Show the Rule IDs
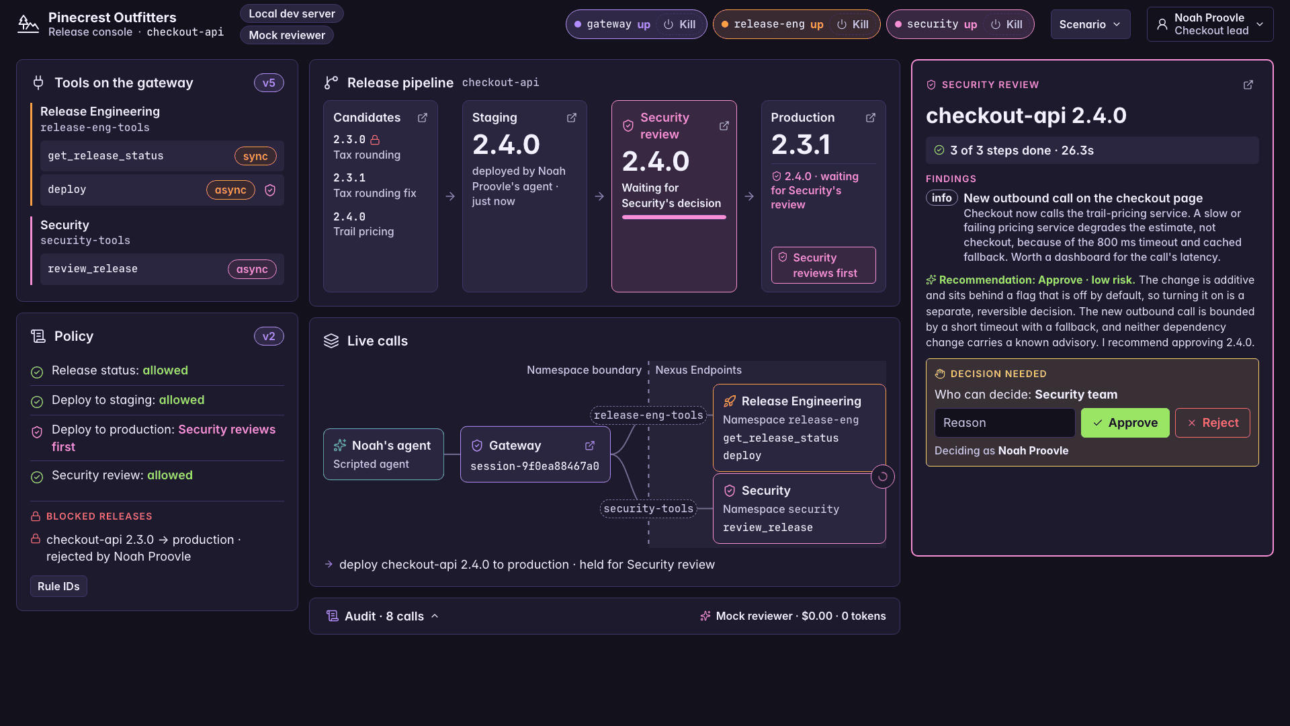The width and height of the screenshot is (1290, 726). (58, 586)
